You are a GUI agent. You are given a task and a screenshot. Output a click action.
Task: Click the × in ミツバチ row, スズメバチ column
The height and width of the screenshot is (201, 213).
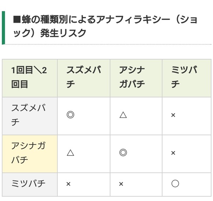click(68, 184)
